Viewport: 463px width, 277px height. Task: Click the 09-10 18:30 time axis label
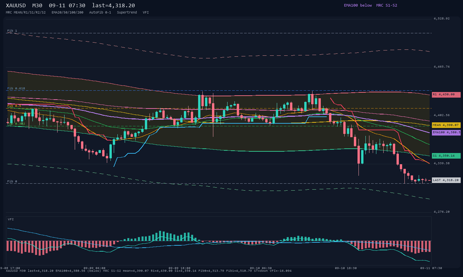[x=346, y=268]
